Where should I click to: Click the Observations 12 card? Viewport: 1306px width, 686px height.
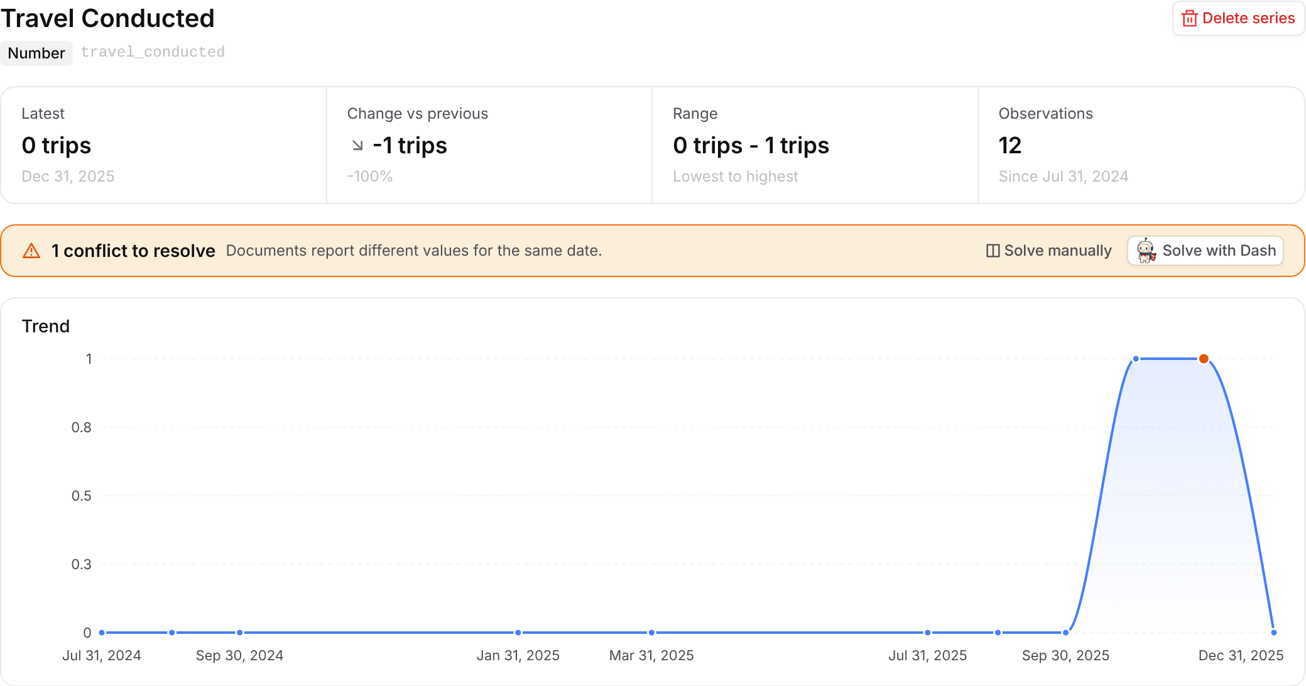click(1141, 145)
